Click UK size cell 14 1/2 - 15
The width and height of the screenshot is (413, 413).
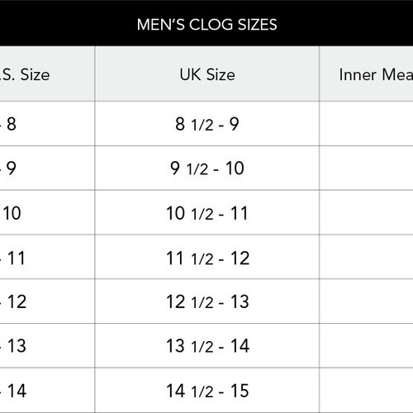[x=207, y=391]
